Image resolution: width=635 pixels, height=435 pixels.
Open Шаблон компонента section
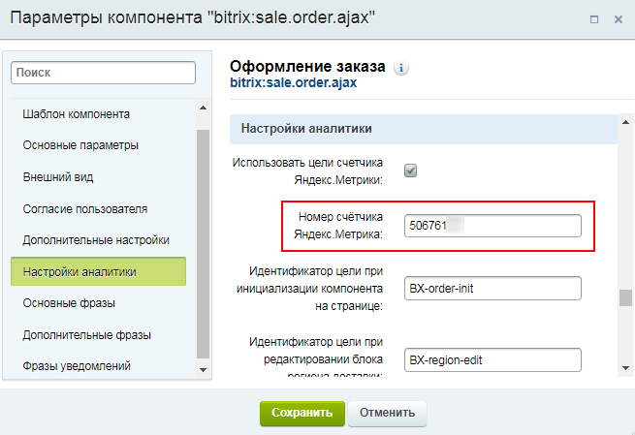76,114
